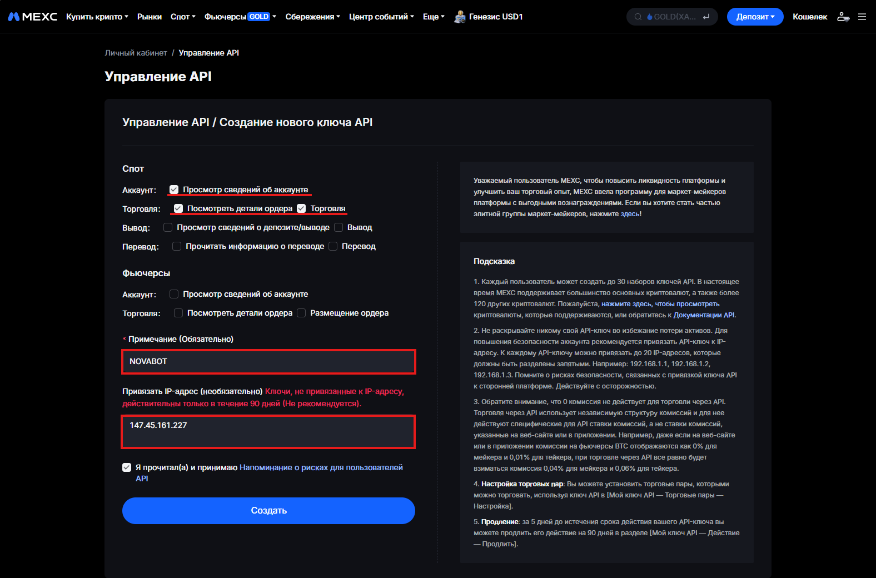Expand the 'Купить крипто' menu
The width and height of the screenshot is (876, 578).
tap(97, 17)
